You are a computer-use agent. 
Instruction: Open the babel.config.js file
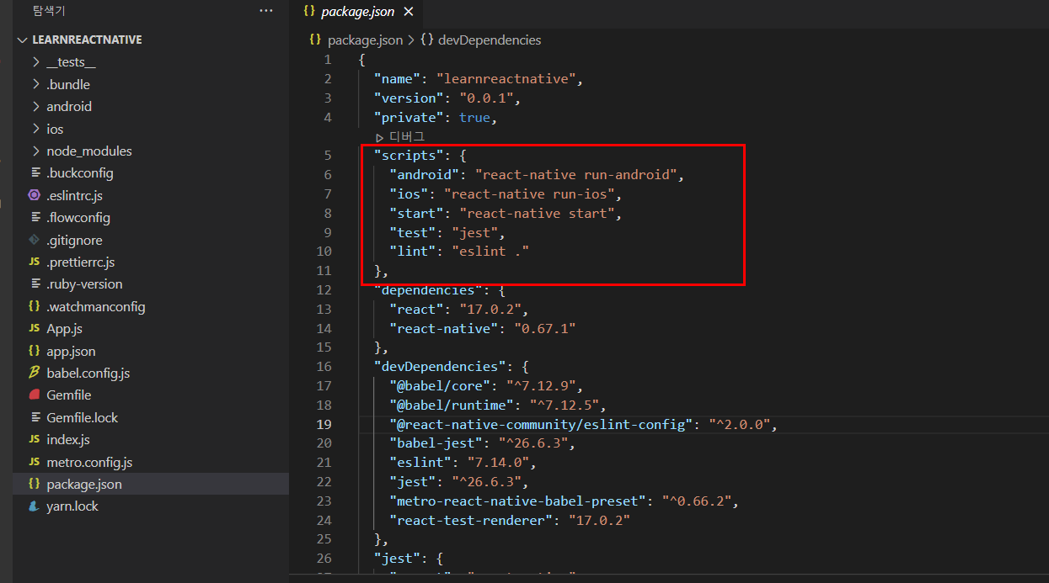[88, 373]
